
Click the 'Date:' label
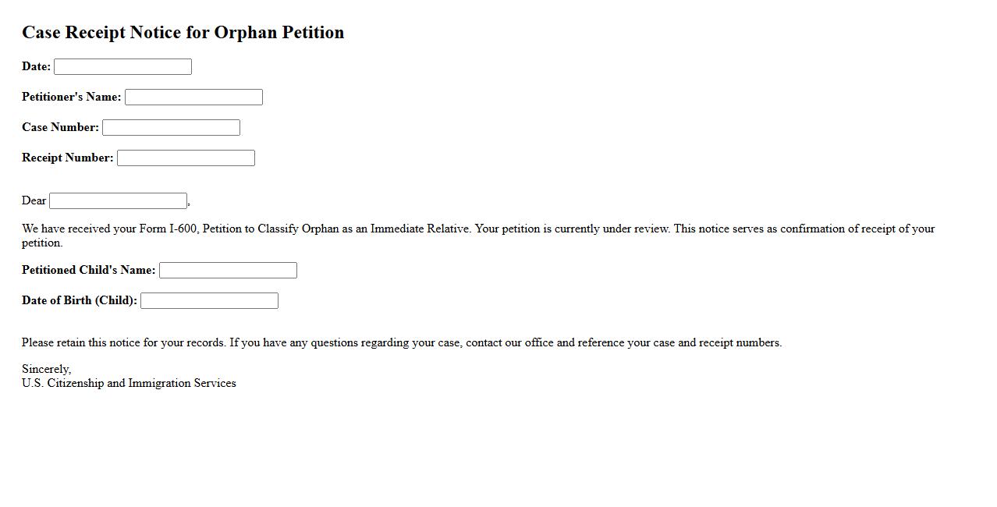[36, 67]
